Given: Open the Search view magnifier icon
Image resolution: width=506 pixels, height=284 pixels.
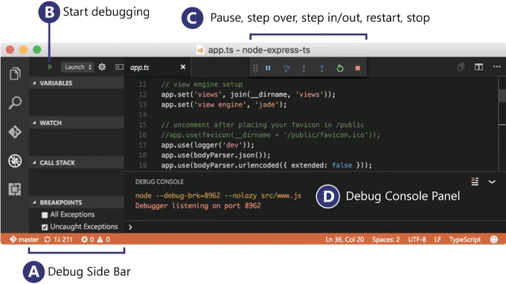Looking at the screenshot, I should coord(15,103).
